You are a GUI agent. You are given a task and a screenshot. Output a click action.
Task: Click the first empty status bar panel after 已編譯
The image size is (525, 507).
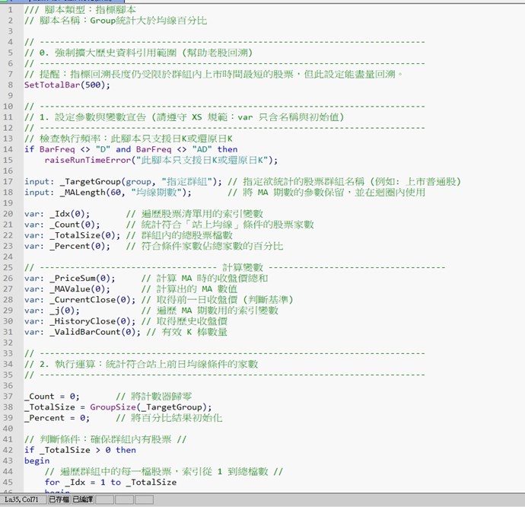click(x=106, y=499)
